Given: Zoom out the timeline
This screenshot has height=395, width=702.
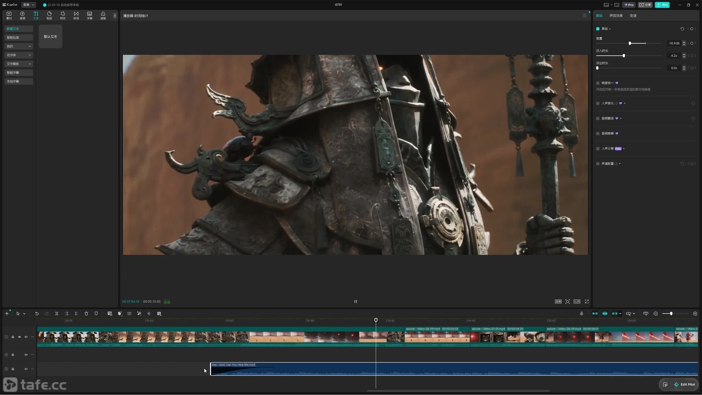Looking at the screenshot, I should click(656, 314).
